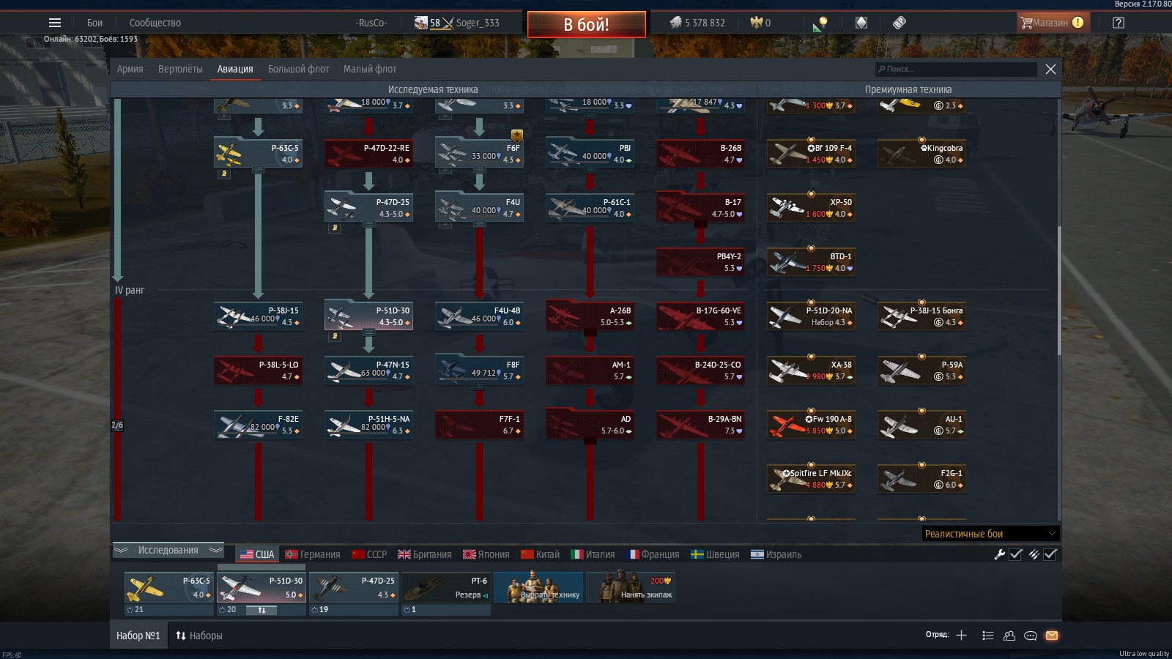
Task: Open the help question mark icon
Action: (1118, 23)
